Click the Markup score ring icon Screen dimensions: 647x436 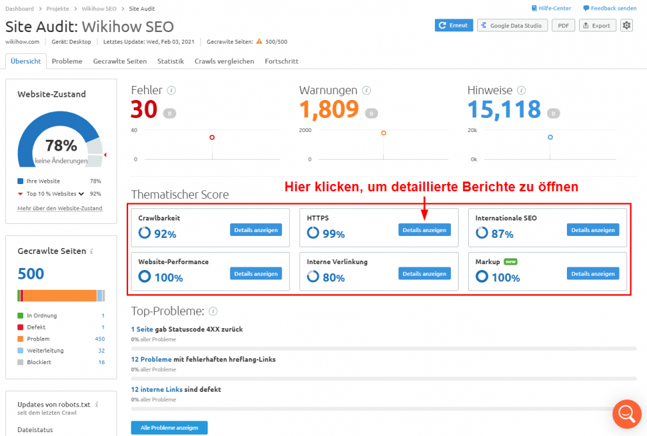(x=482, y=276)
